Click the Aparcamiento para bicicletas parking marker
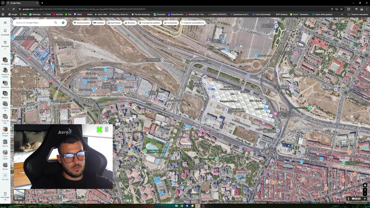Screen dimensions: 370x208 coord(276,26)
